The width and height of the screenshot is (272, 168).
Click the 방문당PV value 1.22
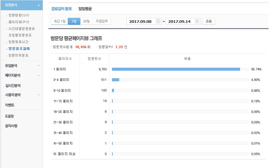pos(119,47)
